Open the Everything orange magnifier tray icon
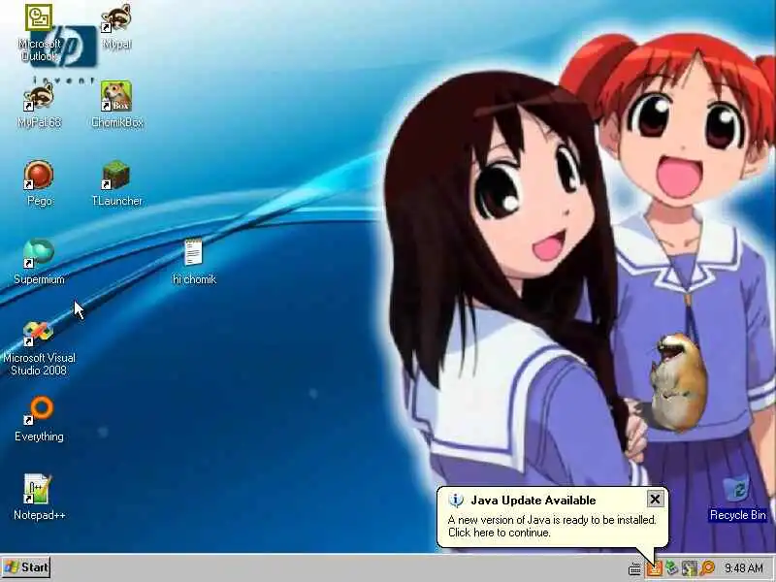The image size is (776, 582). pos(707,568)
